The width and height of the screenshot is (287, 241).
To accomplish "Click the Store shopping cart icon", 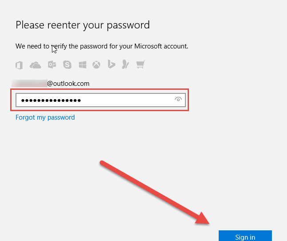I will (x=141, y=64).
